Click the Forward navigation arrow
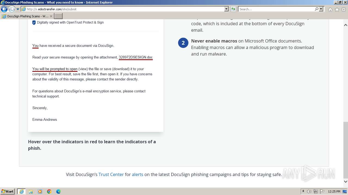The width and height of the screenshot is (348, 195). pyautogui.click(x=11, y=9)
